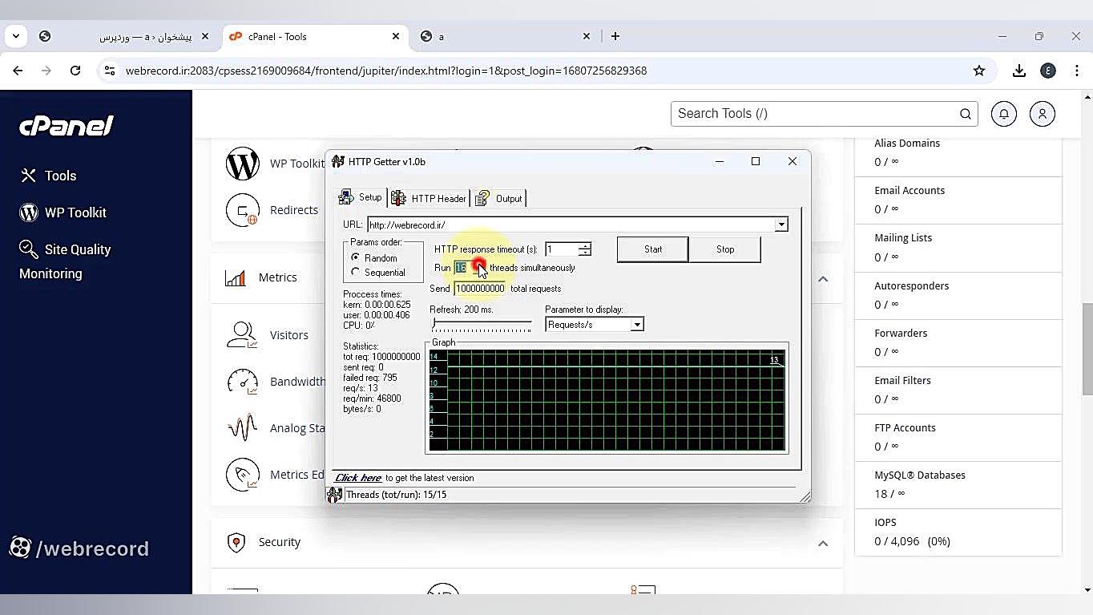The image size is (1093, 615).
Task: Open browser downloads icon
Action: pos(1018,71)
